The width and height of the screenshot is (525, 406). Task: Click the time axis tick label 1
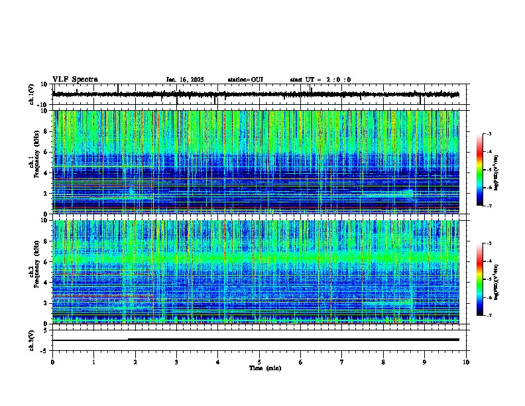pos(93,362)
